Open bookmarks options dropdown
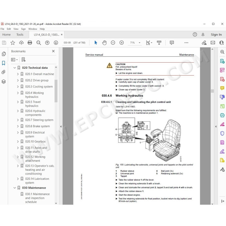This screenshot has width=226, height=226. 15,59
